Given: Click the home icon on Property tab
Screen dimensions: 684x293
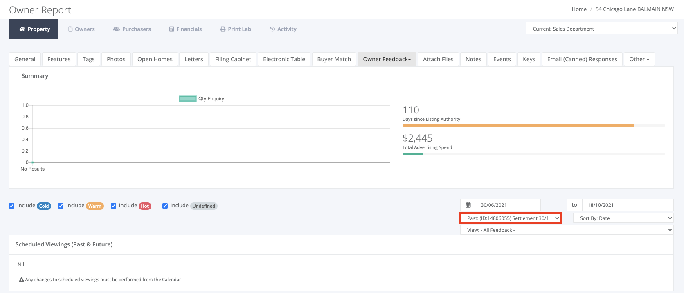Looking at the screenshot, I should 22,29.
